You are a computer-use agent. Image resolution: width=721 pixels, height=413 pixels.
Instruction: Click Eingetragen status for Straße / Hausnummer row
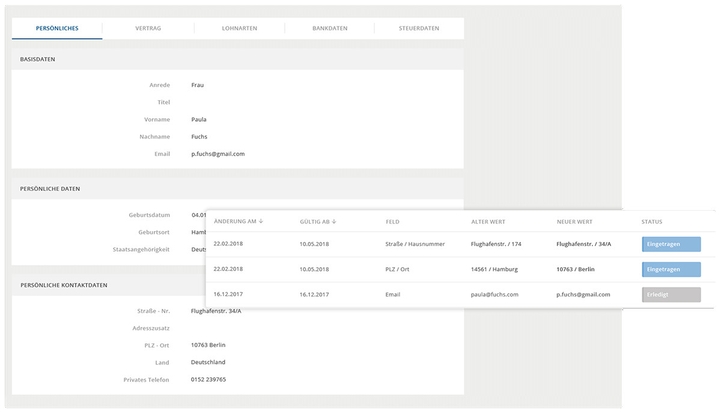(x=671, y=244)
